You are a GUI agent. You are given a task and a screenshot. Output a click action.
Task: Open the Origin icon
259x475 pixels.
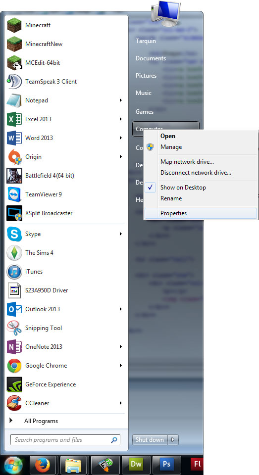point(14,157)
